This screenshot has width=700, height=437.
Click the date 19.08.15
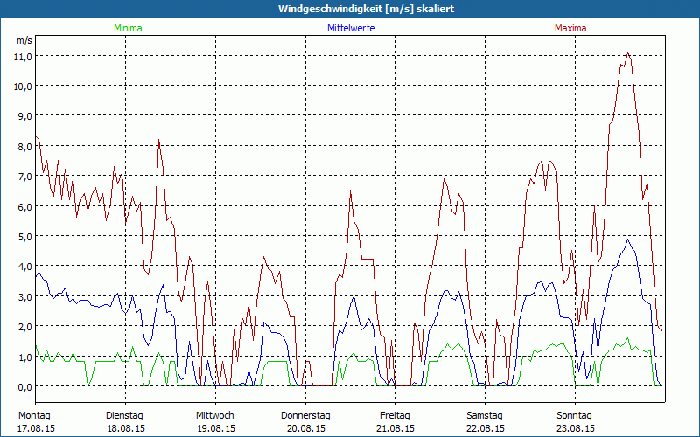point(216,428)
